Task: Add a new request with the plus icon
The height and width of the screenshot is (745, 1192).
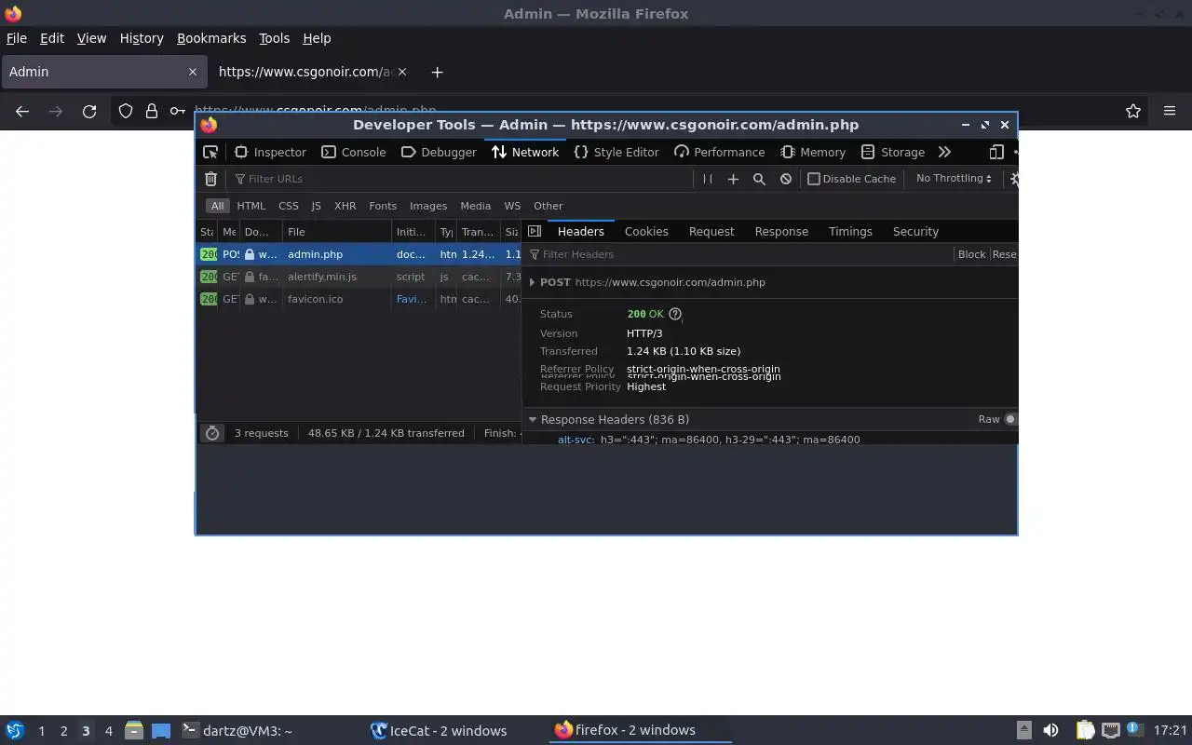Action: click(x=733, y=179)
